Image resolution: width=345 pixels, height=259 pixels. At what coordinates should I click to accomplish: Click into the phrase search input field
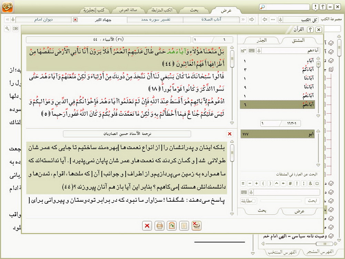[287, 192]
